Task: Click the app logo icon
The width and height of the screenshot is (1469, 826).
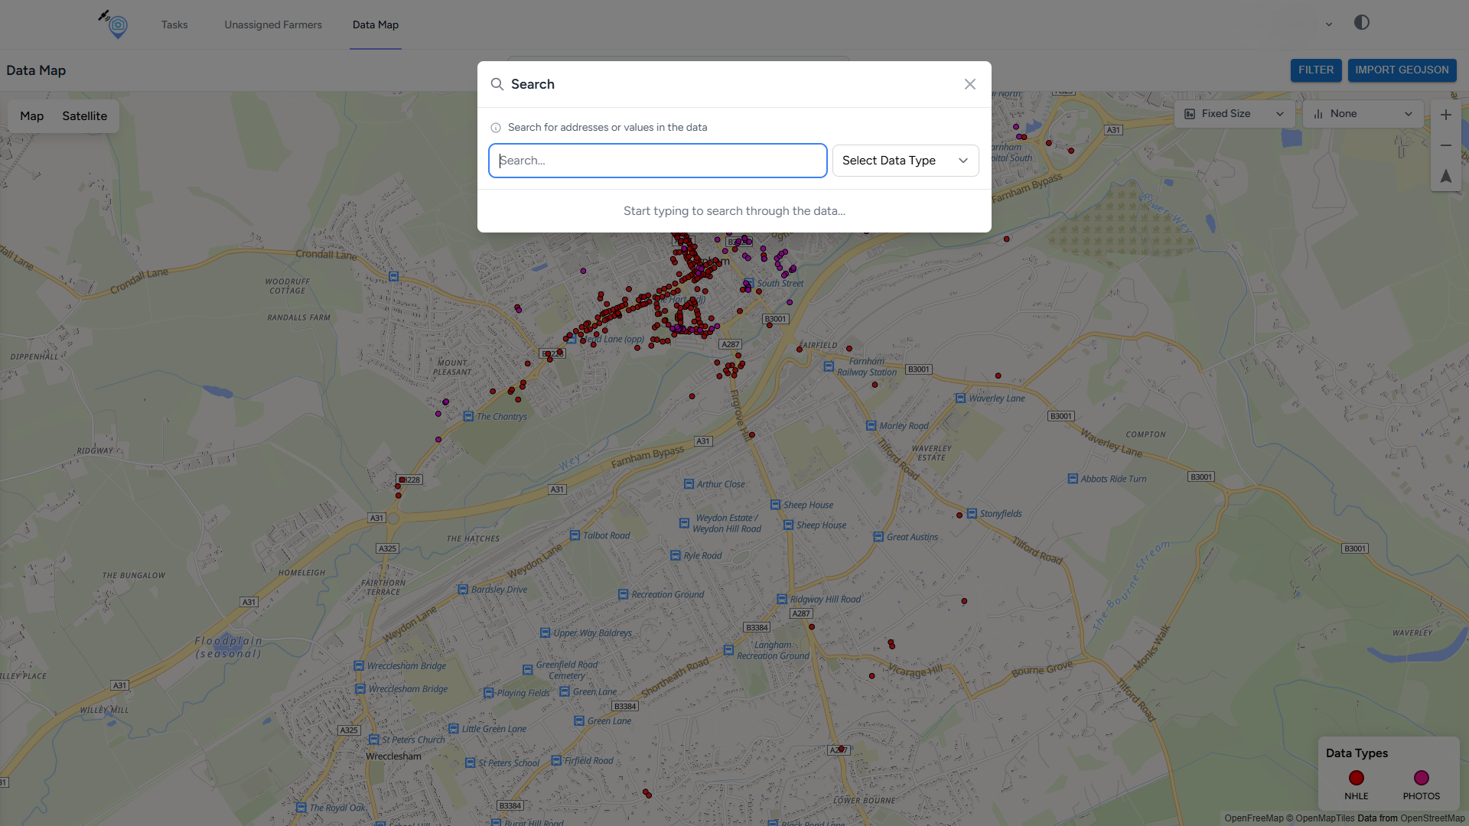Action: 116,24
